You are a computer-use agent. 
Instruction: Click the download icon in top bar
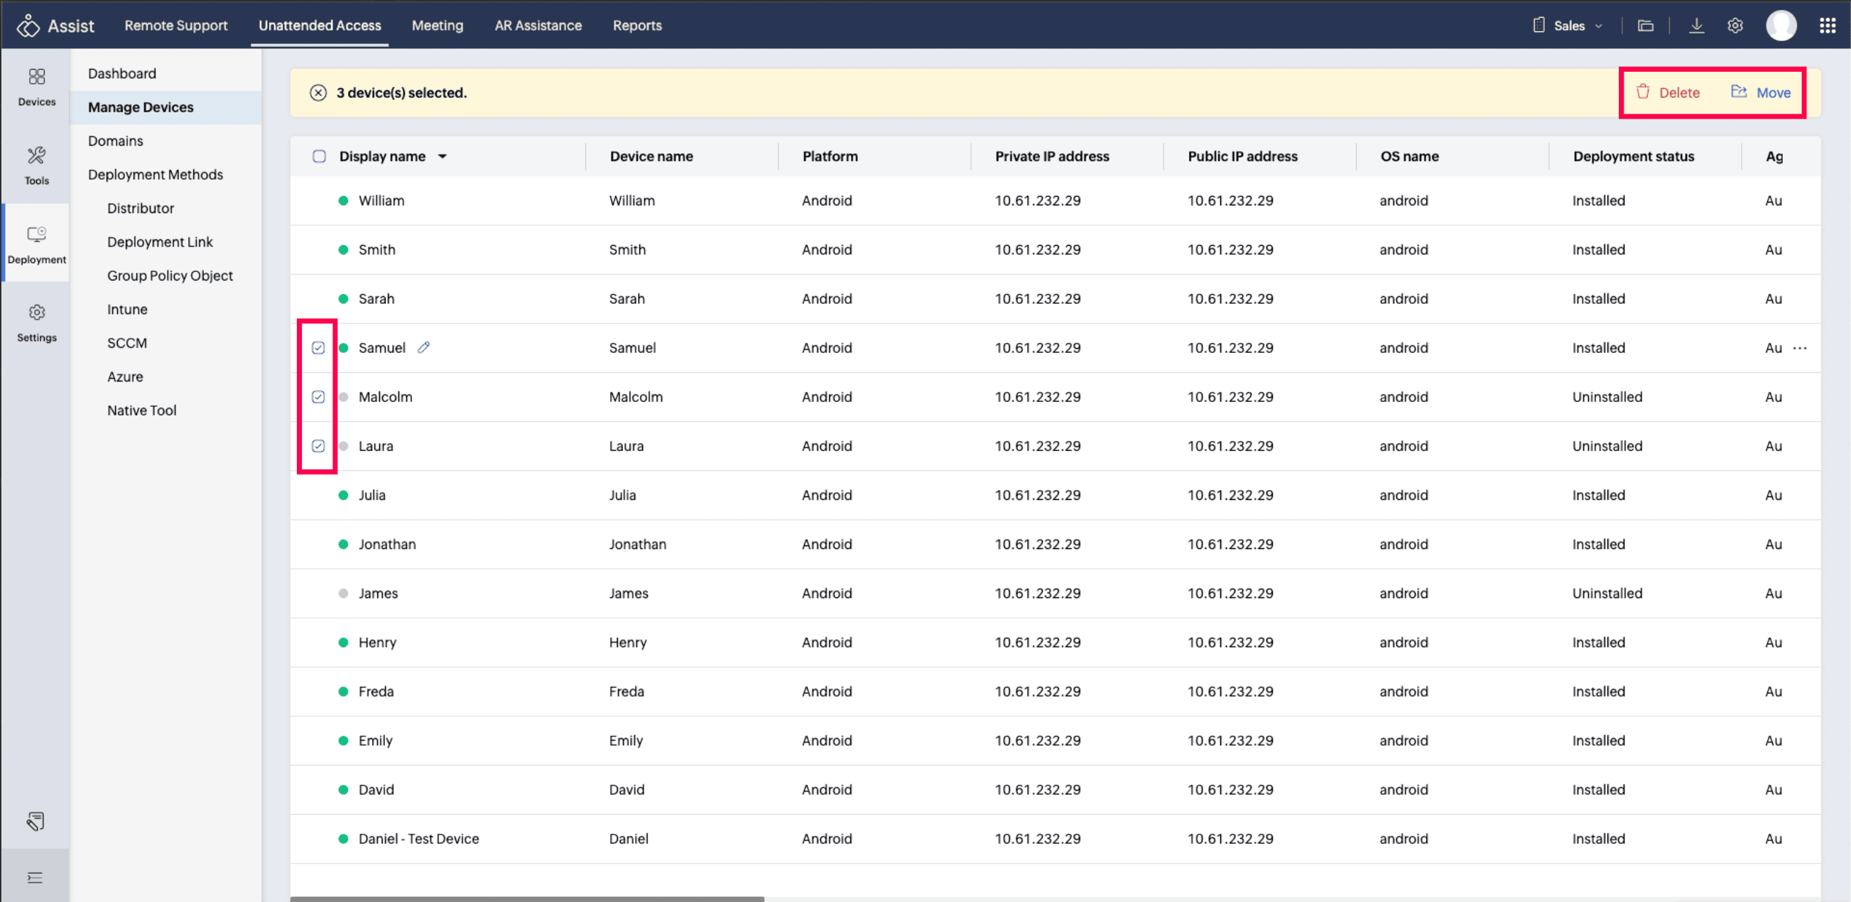(x=1695, y=26)
